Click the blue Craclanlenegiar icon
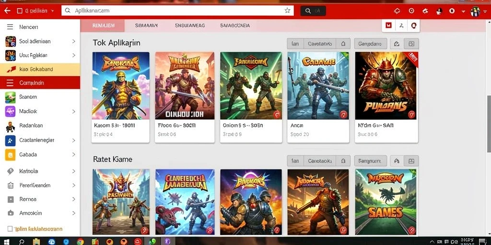 pyautogui.click(x=11, y=140)
